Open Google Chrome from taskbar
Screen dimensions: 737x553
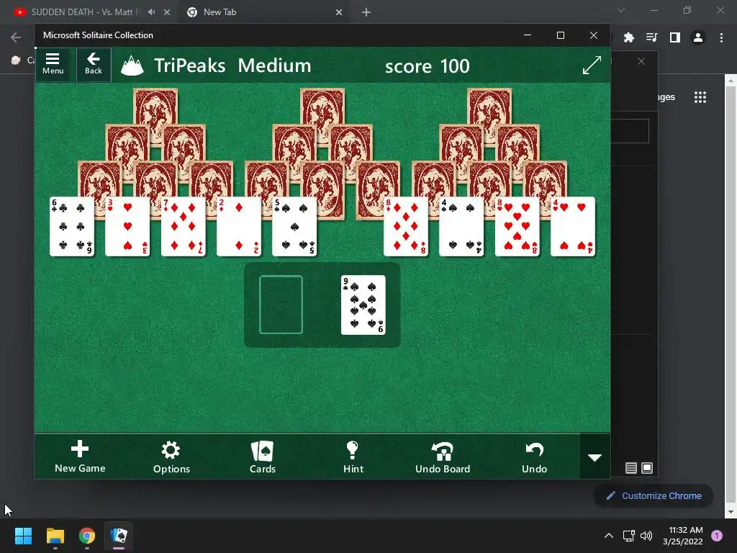click(87, 536)
